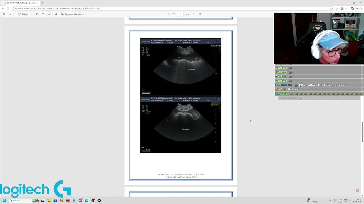Show hidden system tray icons
364x204 pixels.
click(x=330, y=201)
